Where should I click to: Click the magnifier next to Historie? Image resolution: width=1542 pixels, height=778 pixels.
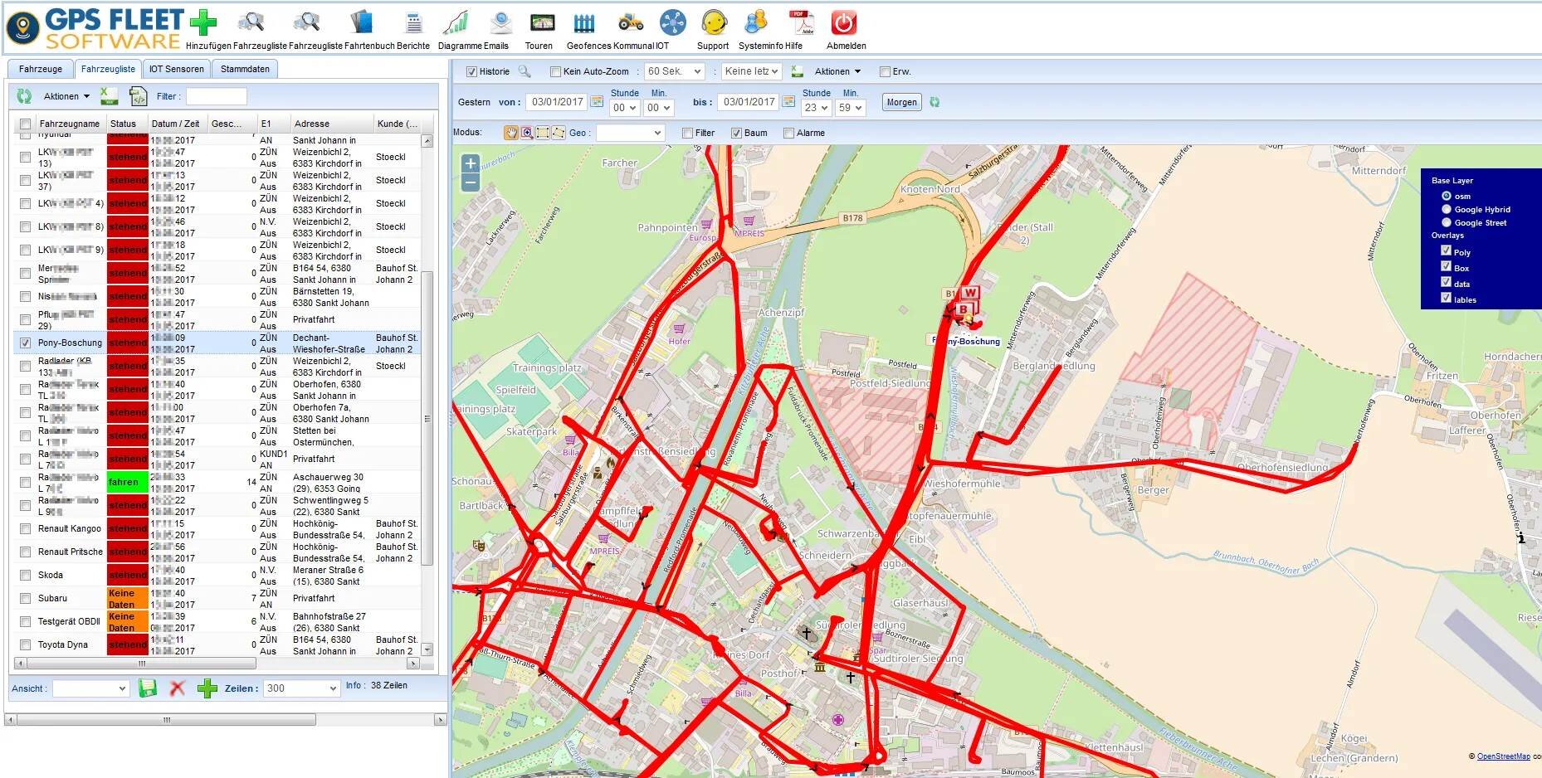point(524,71)
